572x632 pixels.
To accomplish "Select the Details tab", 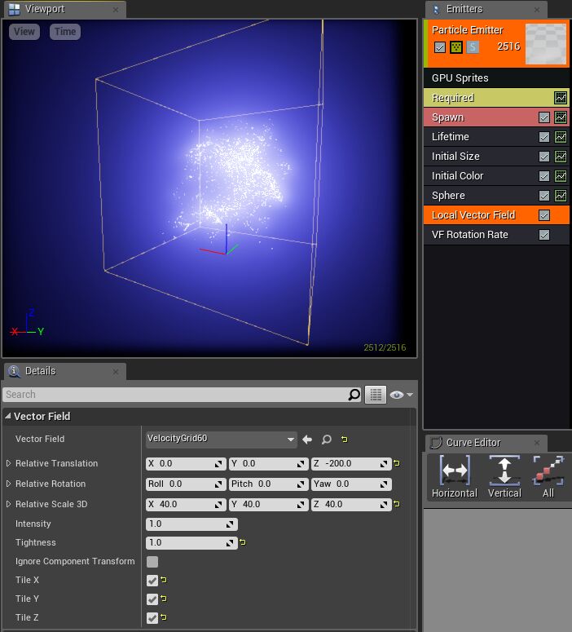I will click(x=40, y=371).
